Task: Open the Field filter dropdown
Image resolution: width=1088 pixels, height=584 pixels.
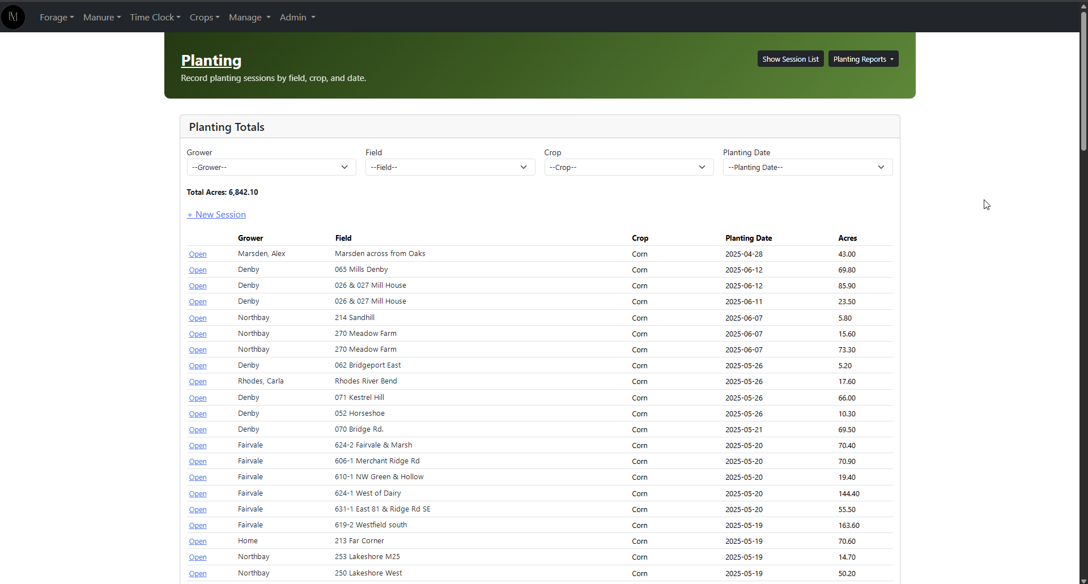Action: pos(450,167)
